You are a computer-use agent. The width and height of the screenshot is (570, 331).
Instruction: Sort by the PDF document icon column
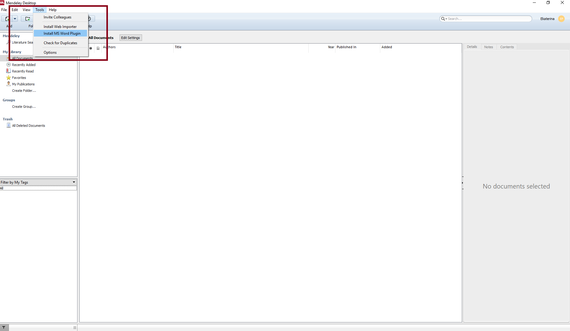[x=98, y=48]
